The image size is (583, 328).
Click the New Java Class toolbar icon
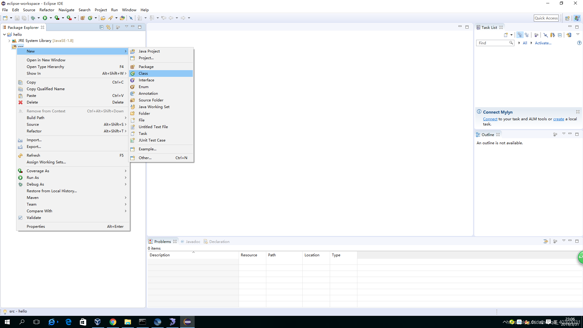click(90, 18)
